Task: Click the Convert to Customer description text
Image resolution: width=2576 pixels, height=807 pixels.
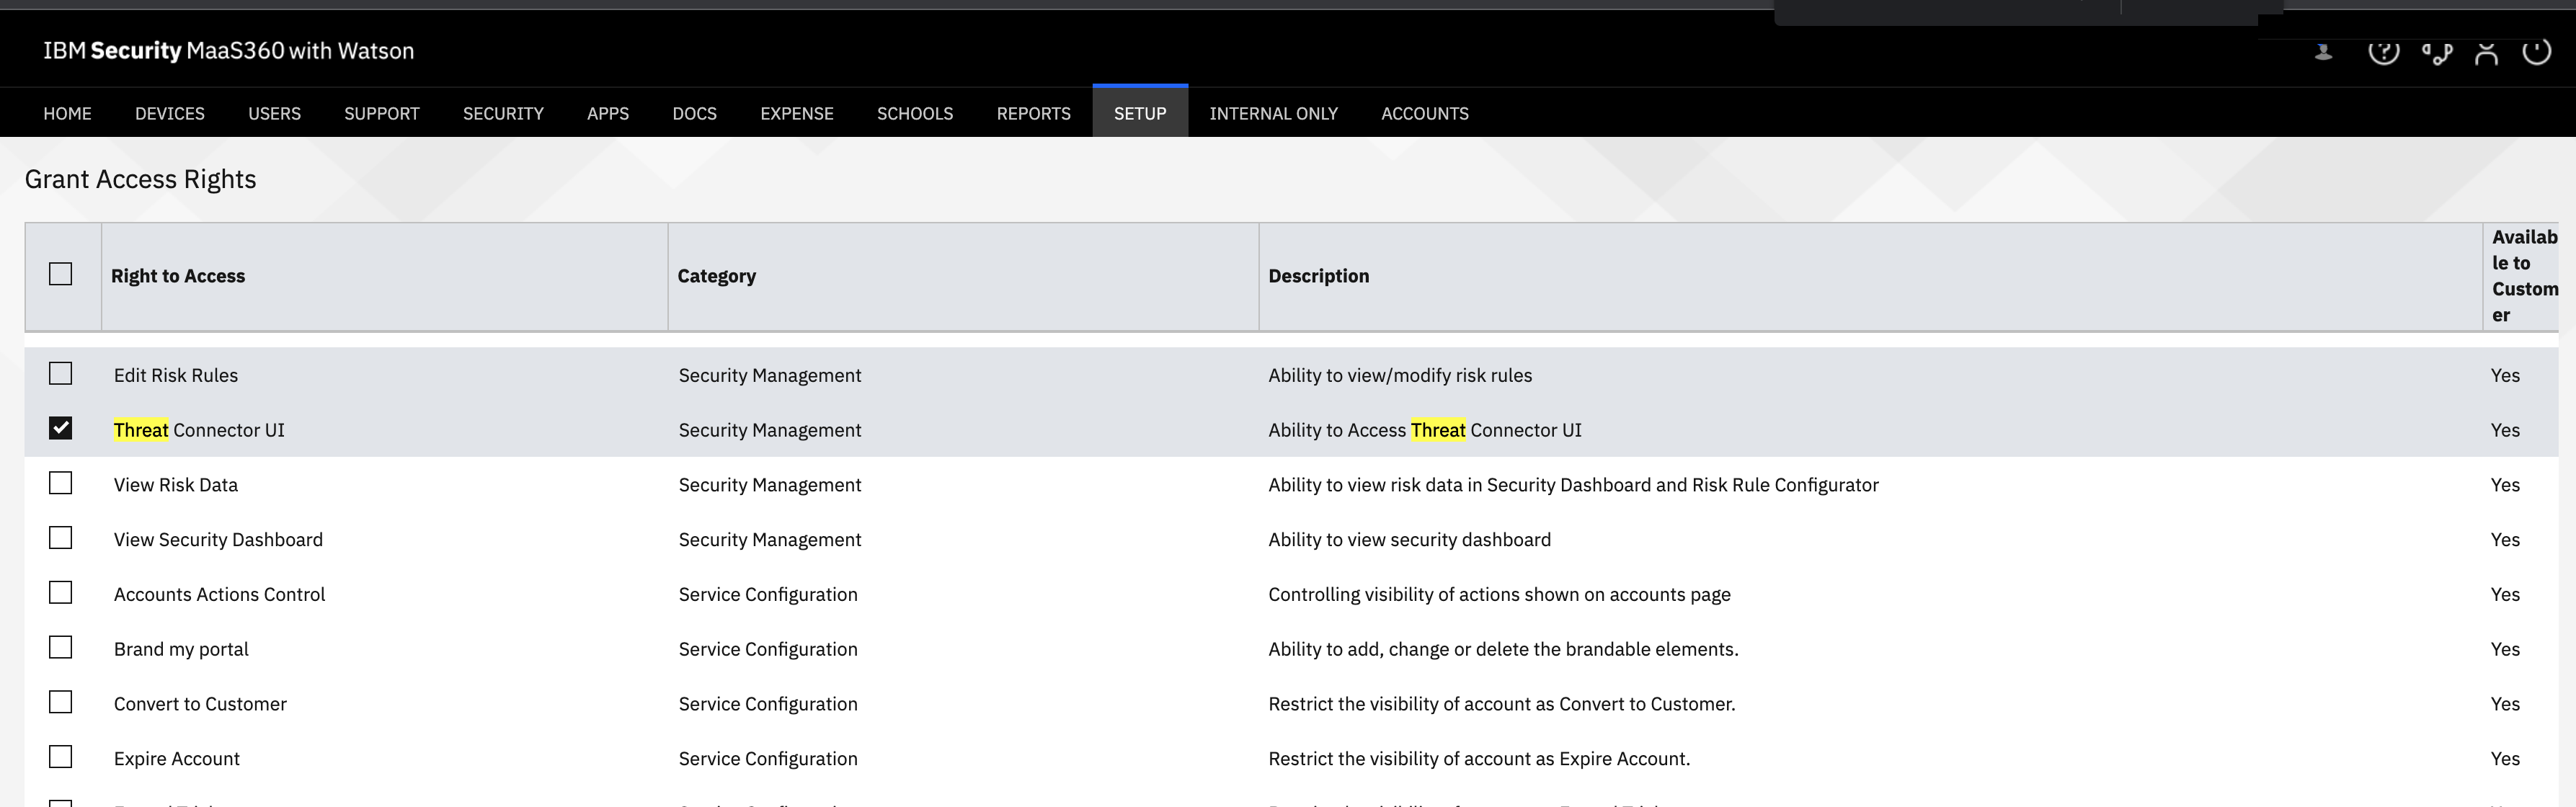Action: coord(1501,704)
